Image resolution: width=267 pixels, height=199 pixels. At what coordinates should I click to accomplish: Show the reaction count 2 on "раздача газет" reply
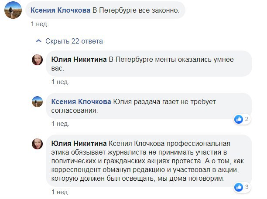coord(246,119)
